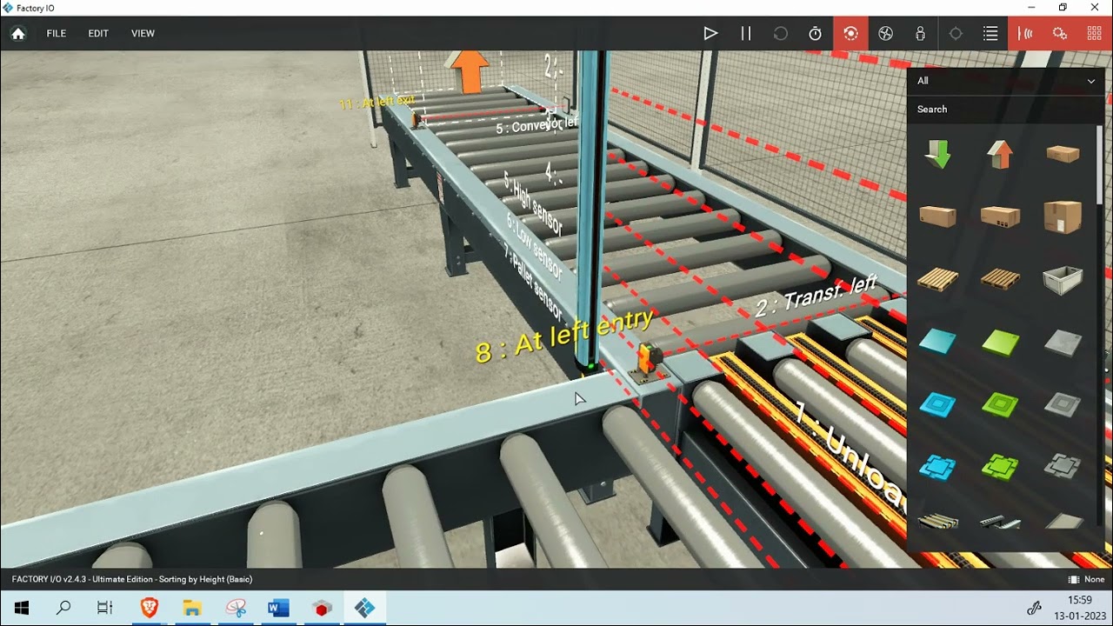Select the blue raw material tile
The image size is (1113, 626).
click(x=937, y=342)
